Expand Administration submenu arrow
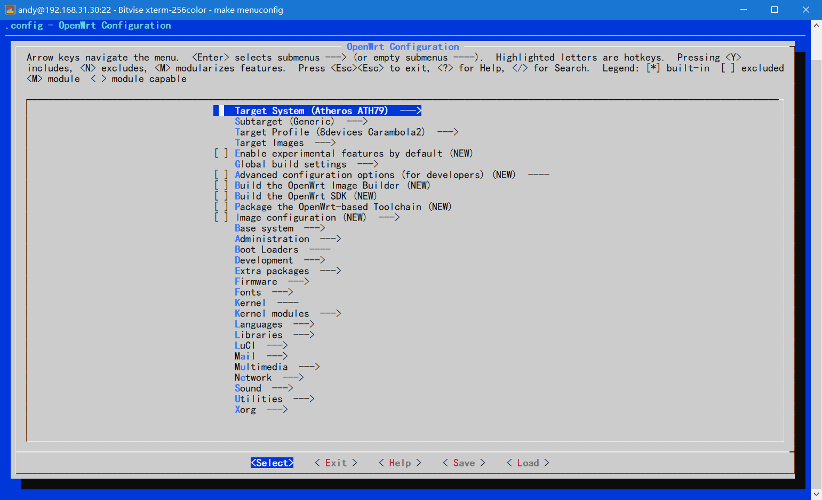822x500 pixels. point(331,239)
